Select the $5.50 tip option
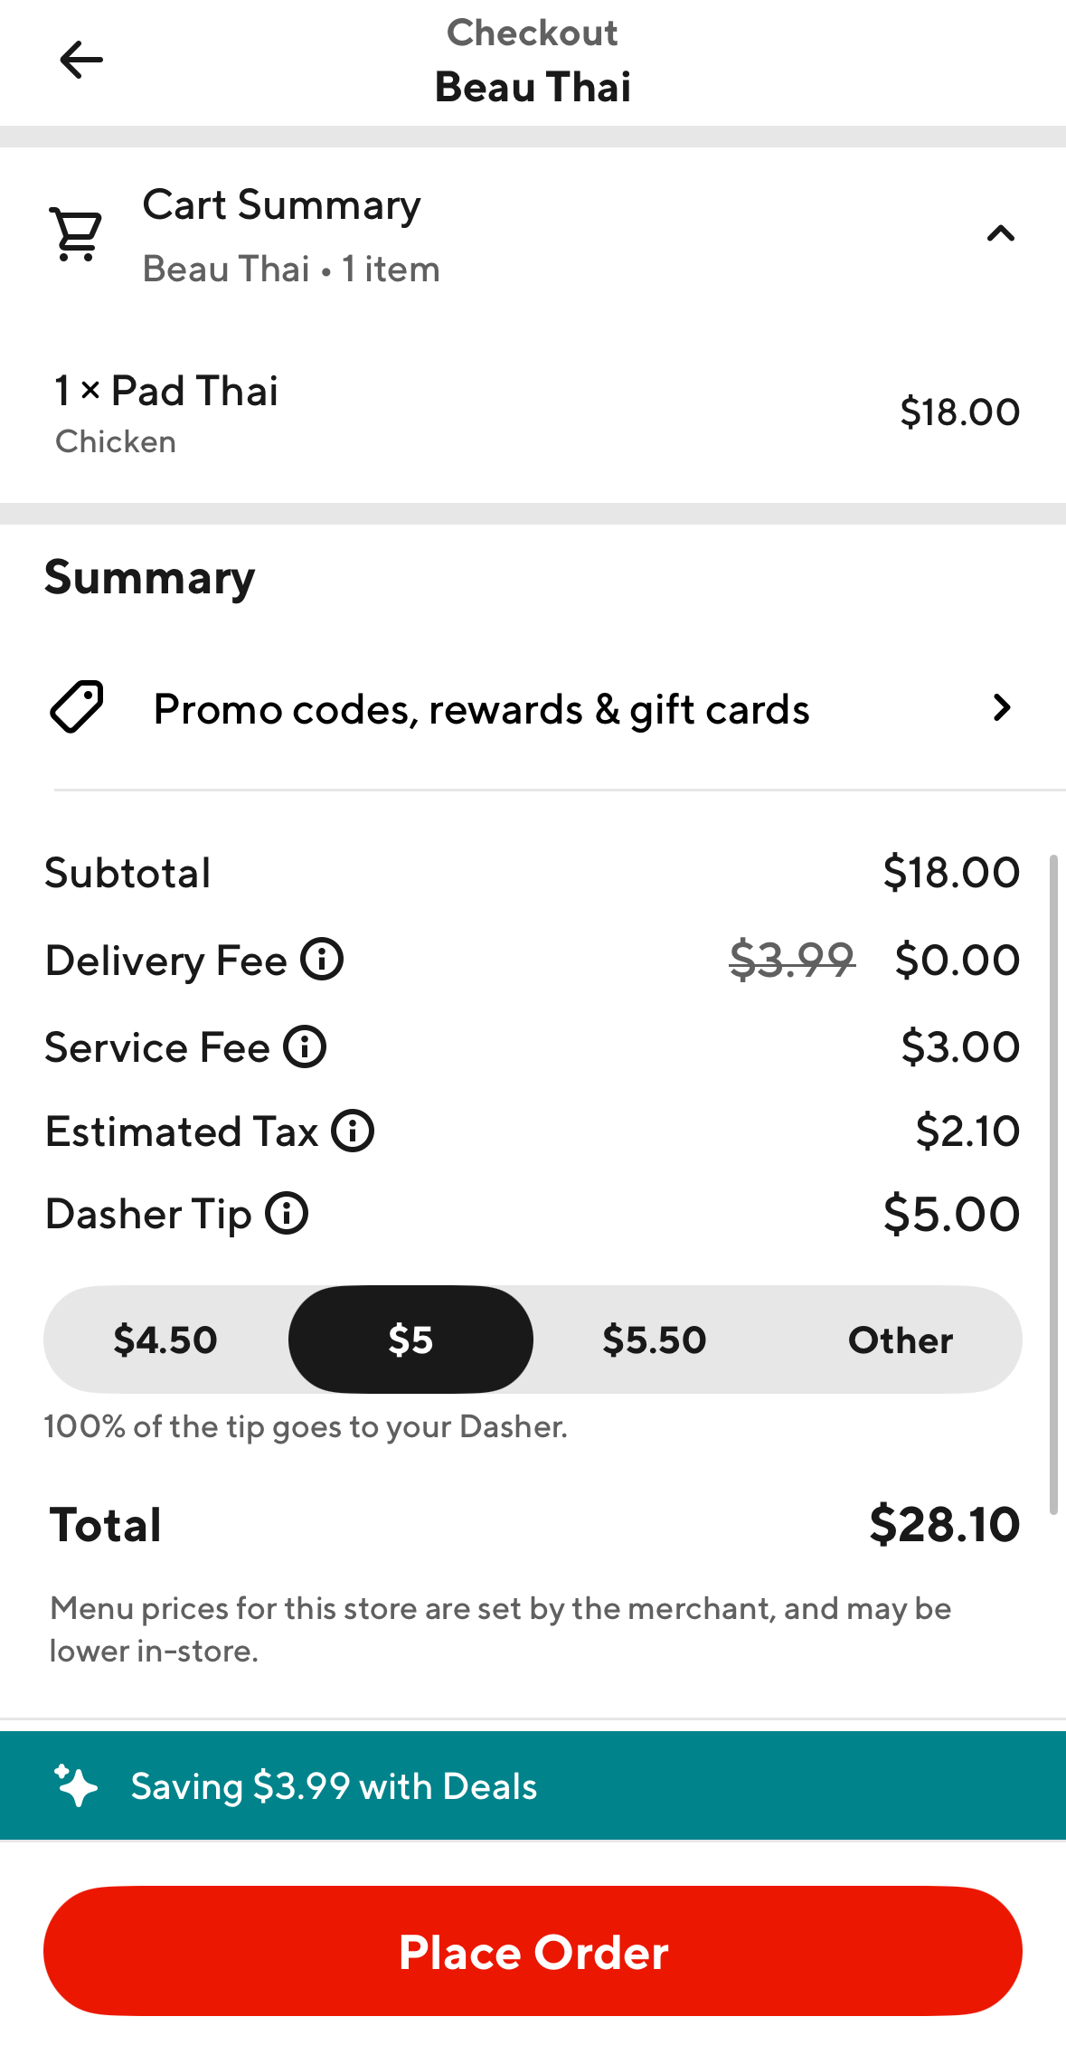 [655, 1340]
